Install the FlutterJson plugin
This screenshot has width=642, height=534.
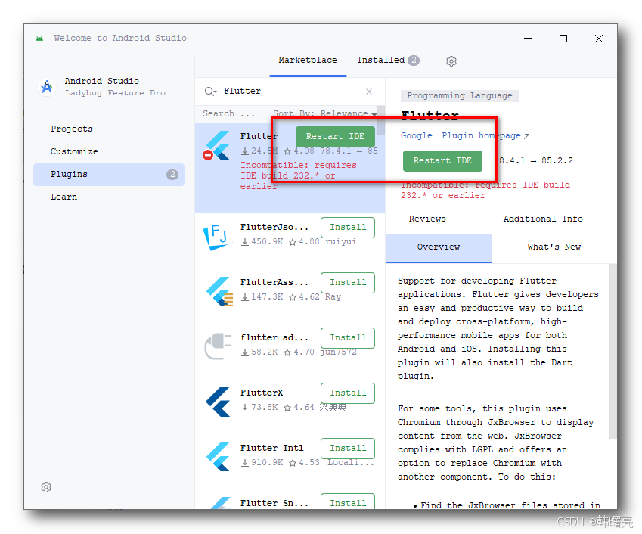[348, 227]
